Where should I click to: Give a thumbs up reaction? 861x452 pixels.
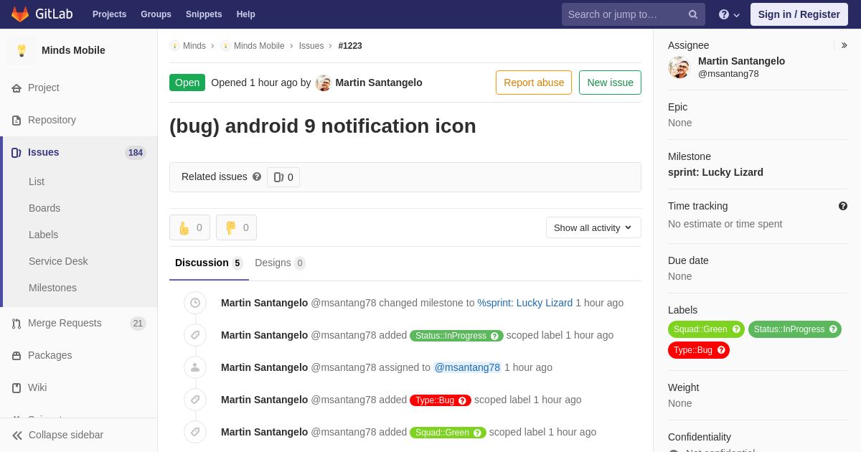click(189, 227)
